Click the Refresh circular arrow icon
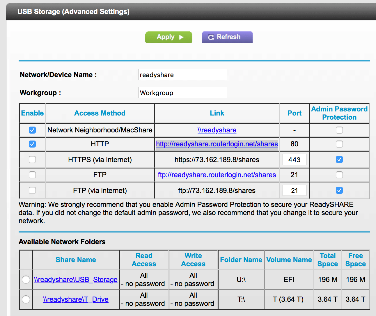376x316 pixels. tap(210, 37)
